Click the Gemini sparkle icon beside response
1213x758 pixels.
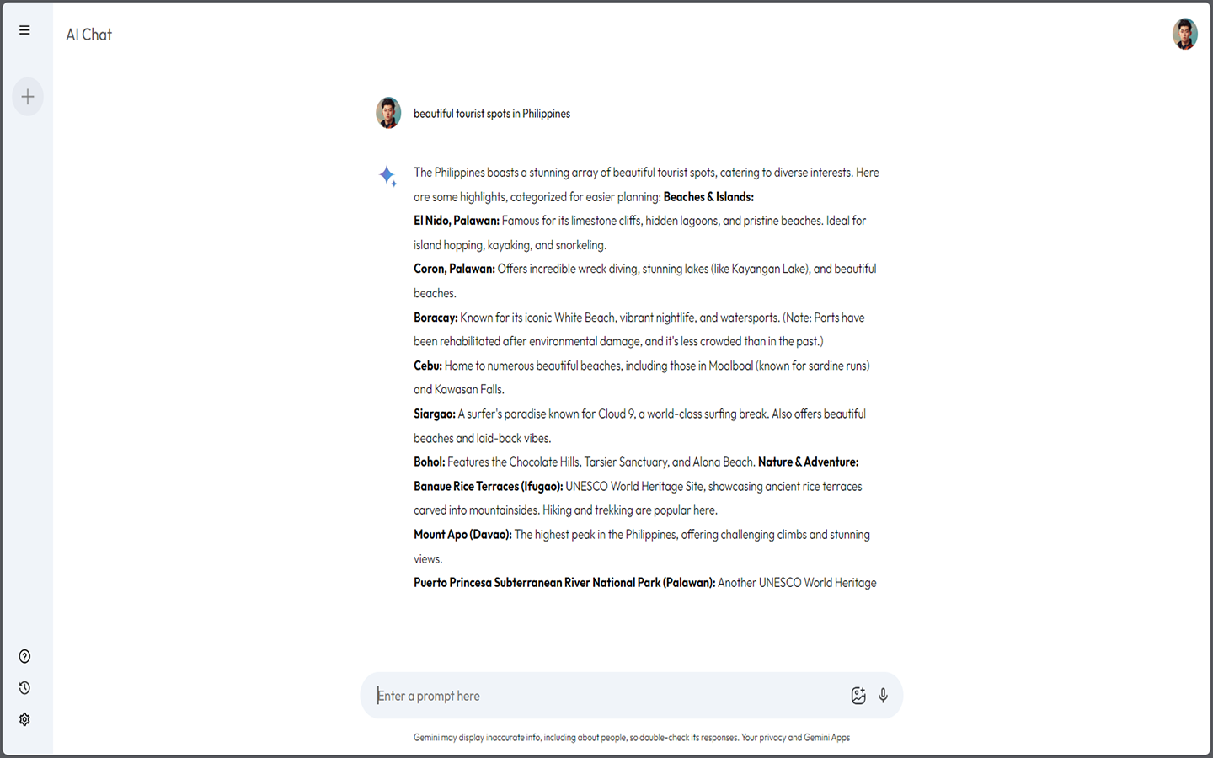point(387,175)
